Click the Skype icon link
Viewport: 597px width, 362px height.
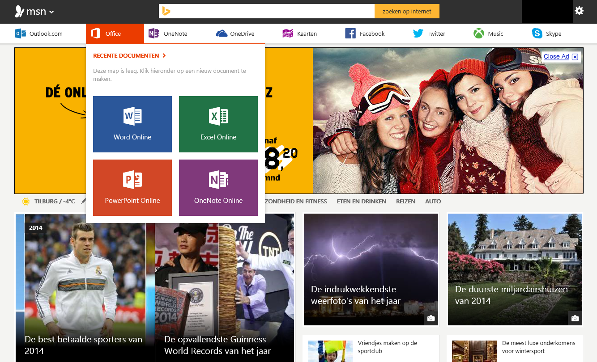tap(537, 34)
